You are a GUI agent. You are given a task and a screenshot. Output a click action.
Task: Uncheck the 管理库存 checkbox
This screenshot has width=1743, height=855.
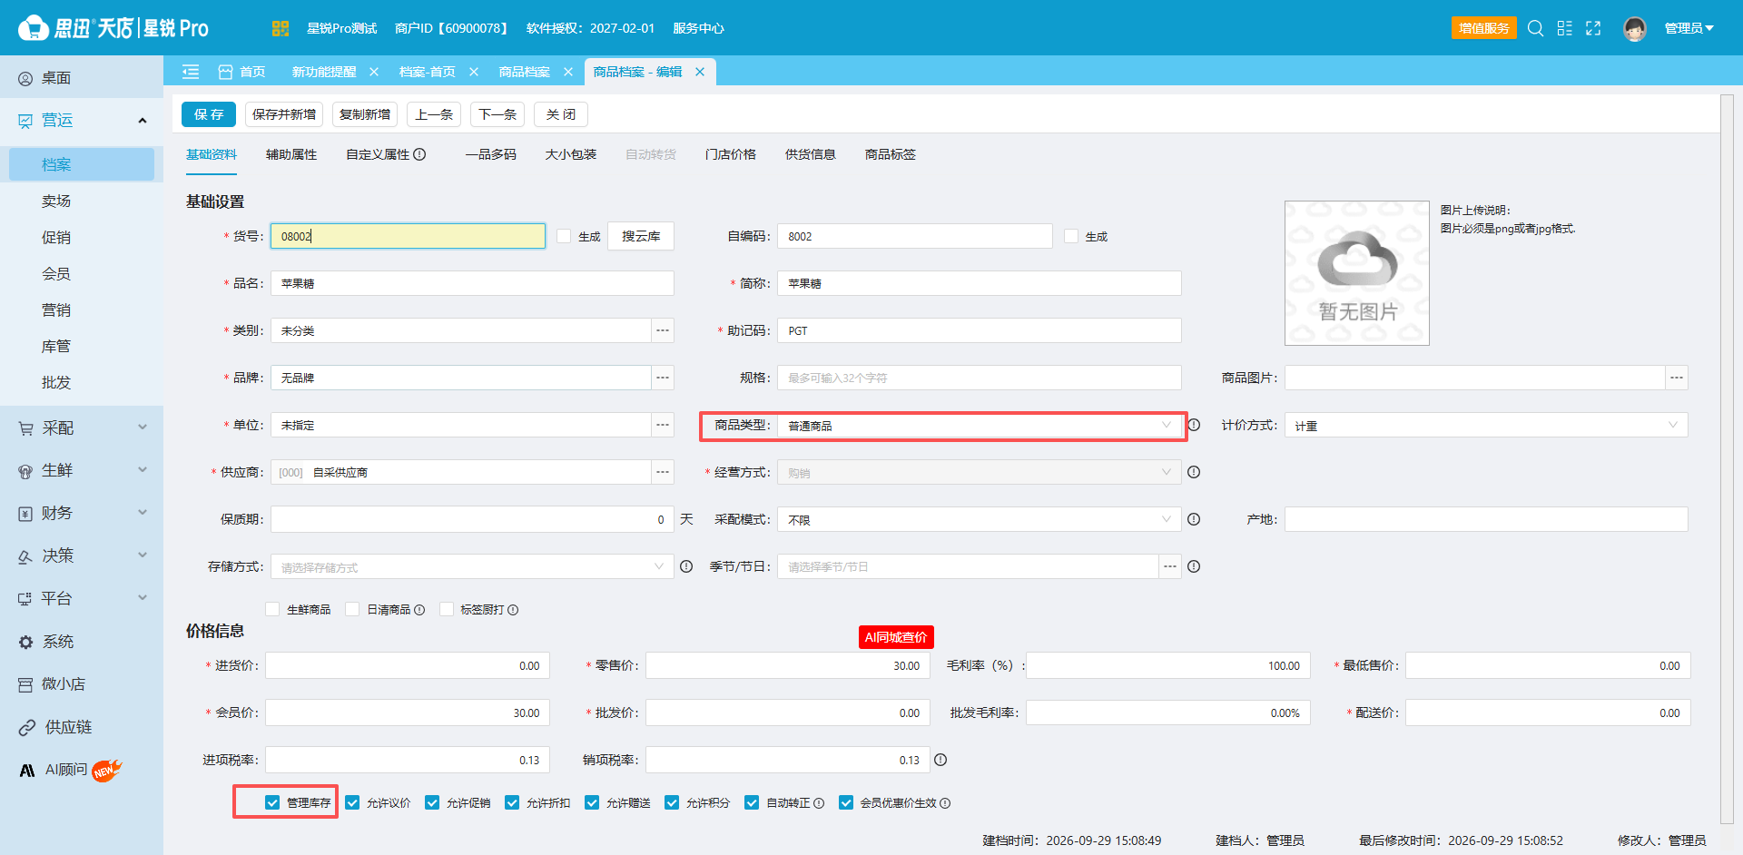(272, 802)
